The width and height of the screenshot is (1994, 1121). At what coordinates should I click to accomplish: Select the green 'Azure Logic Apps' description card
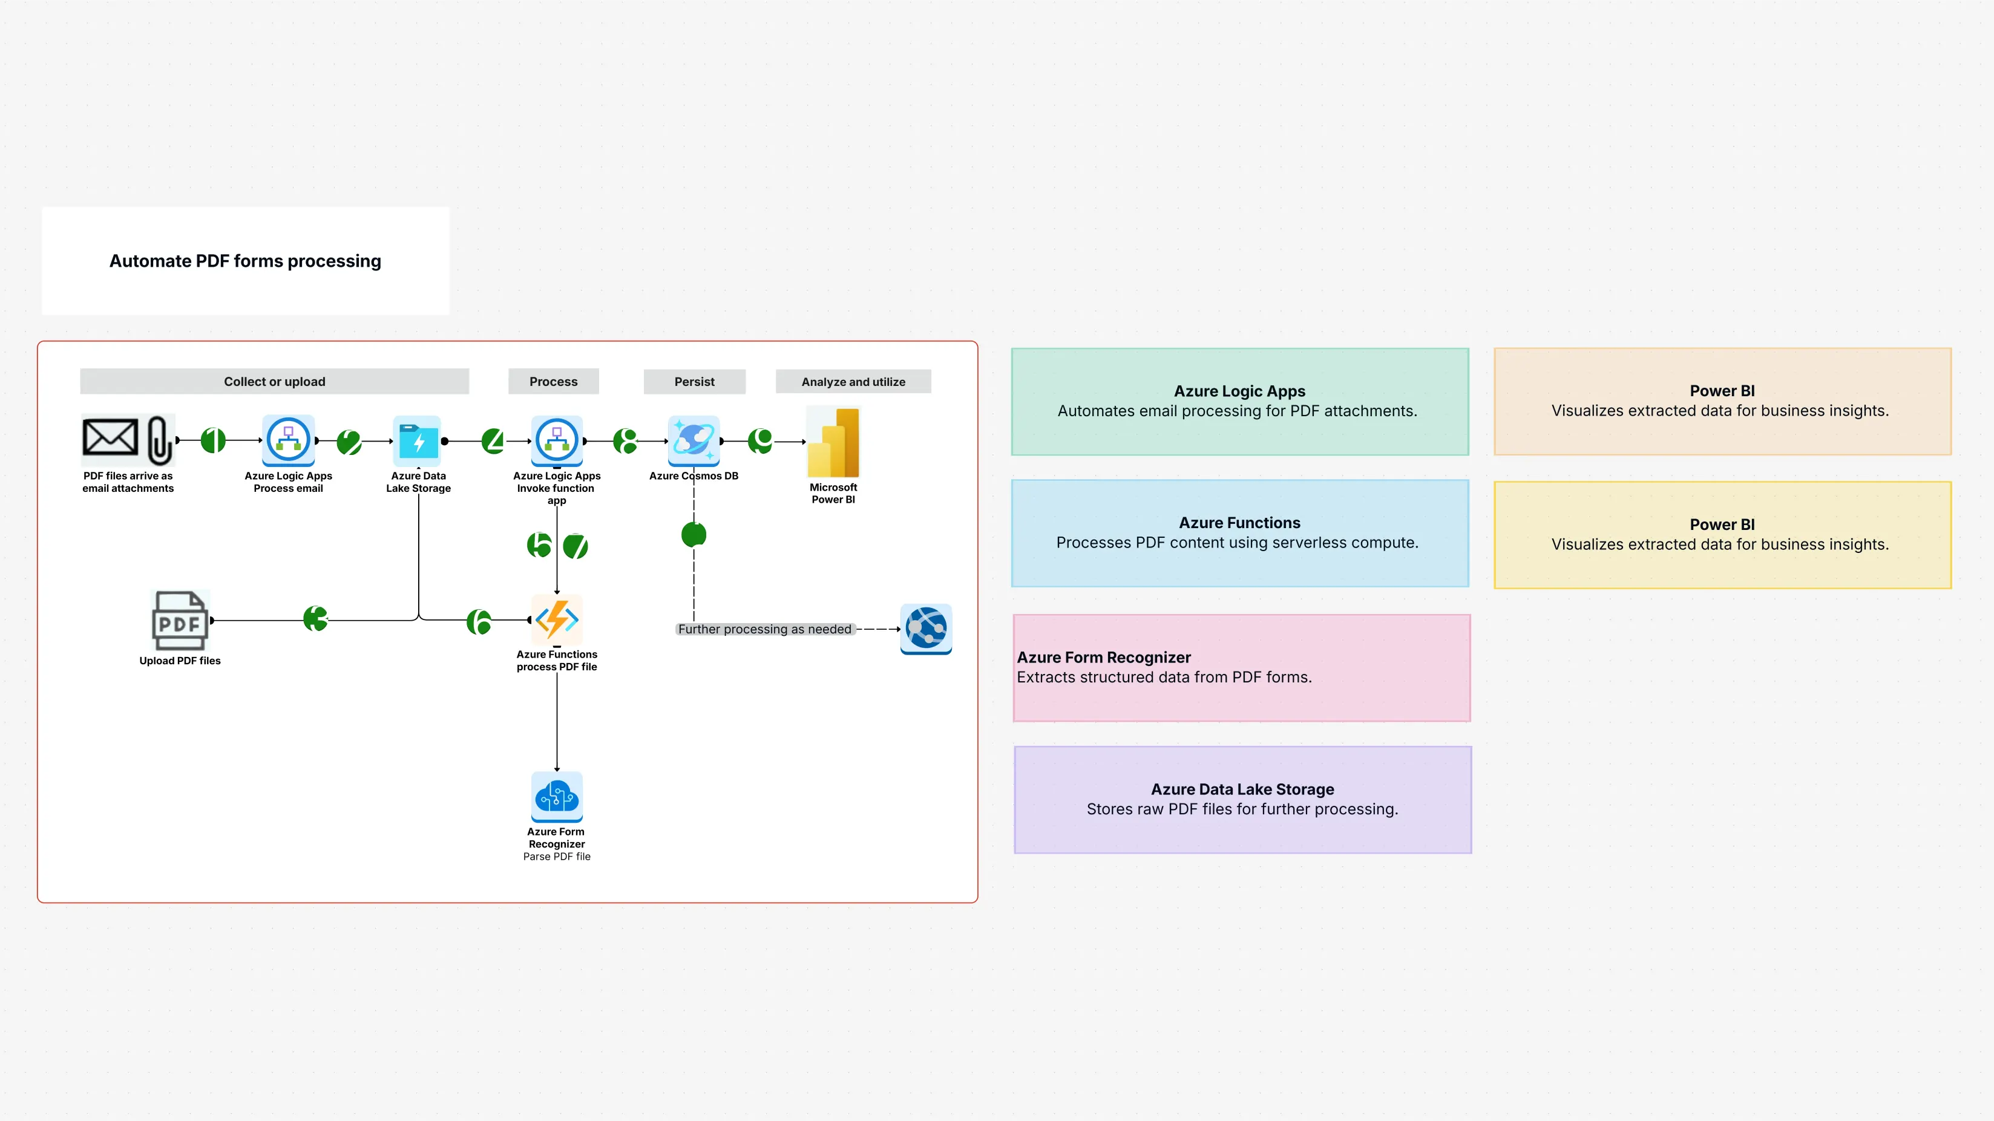click(x=1240, y=402)
